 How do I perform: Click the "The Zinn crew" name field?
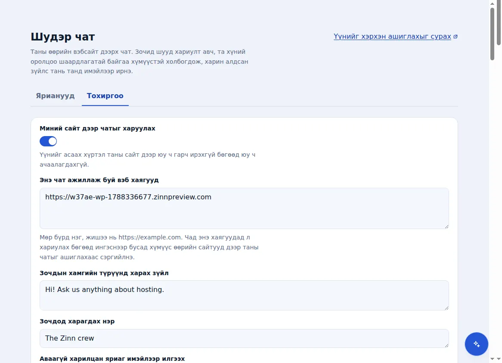pos(244,338)
